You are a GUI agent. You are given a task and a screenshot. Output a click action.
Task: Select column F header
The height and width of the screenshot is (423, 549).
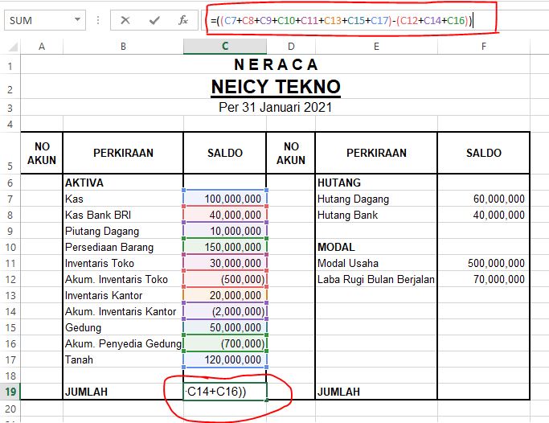pos(484,46)
